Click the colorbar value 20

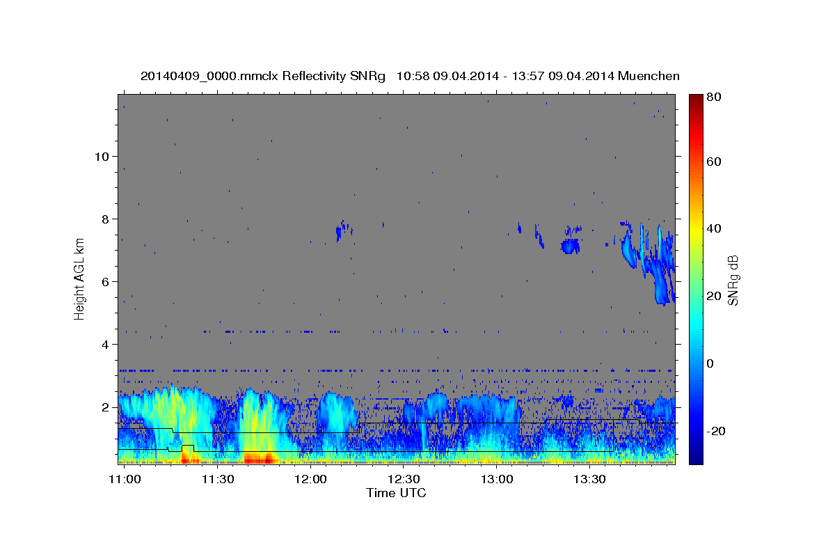713,296
